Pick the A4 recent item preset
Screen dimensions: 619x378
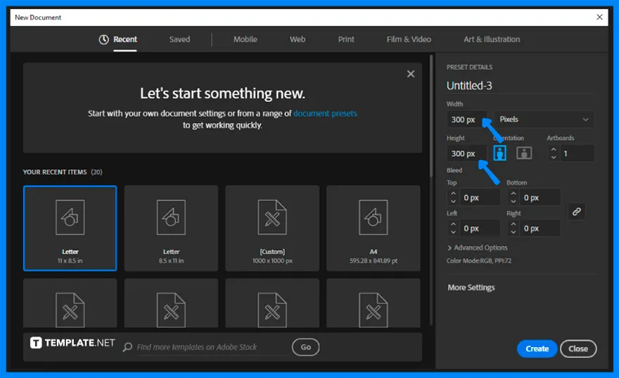pos(373,228)
